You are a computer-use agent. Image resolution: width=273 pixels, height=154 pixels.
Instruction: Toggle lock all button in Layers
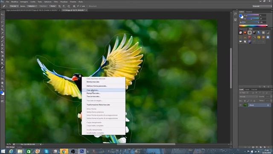[x=254, y=101]
